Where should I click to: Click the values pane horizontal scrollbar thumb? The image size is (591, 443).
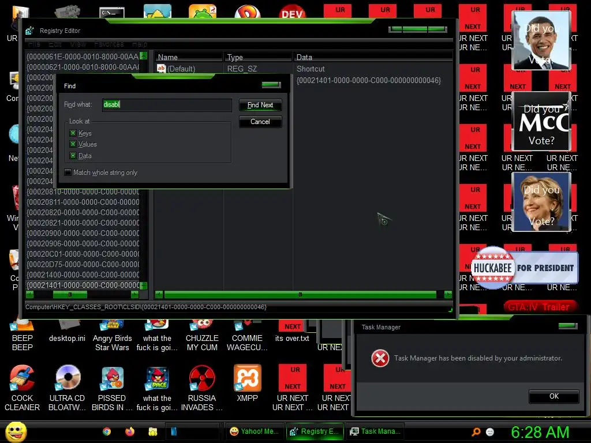pyautogui.click(x=300, y=294)
